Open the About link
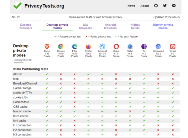This screenshot has width=188, height=138. [x=144, y=6]
